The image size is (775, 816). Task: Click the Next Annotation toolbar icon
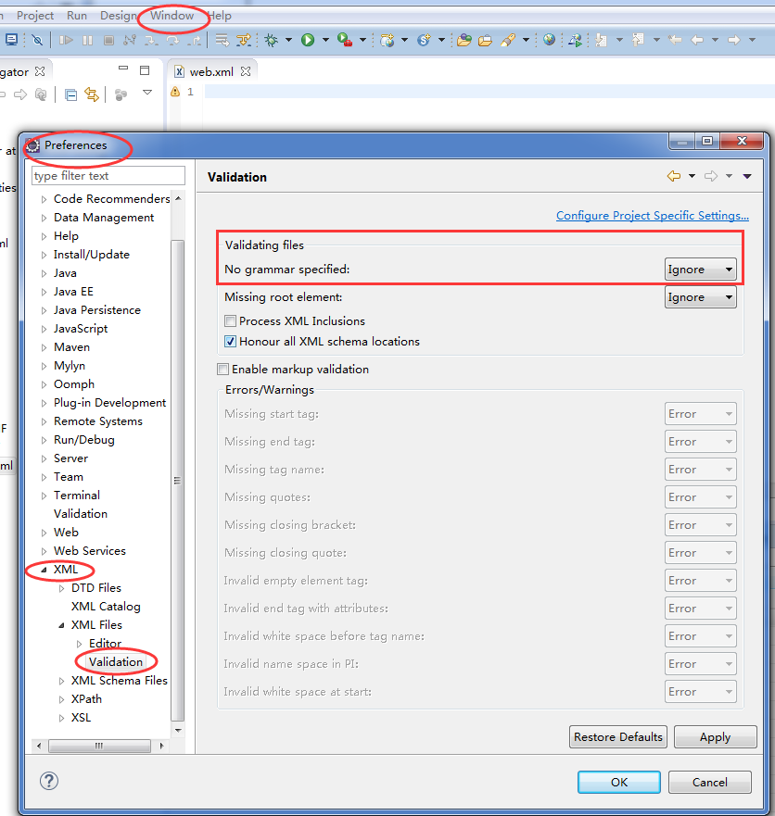pos(602,40)
